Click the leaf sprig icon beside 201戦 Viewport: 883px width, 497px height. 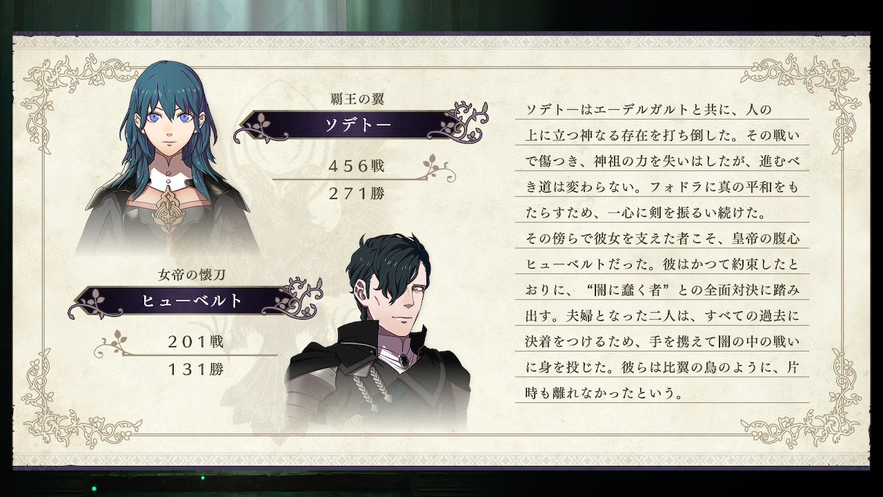[x=115, y=342]
